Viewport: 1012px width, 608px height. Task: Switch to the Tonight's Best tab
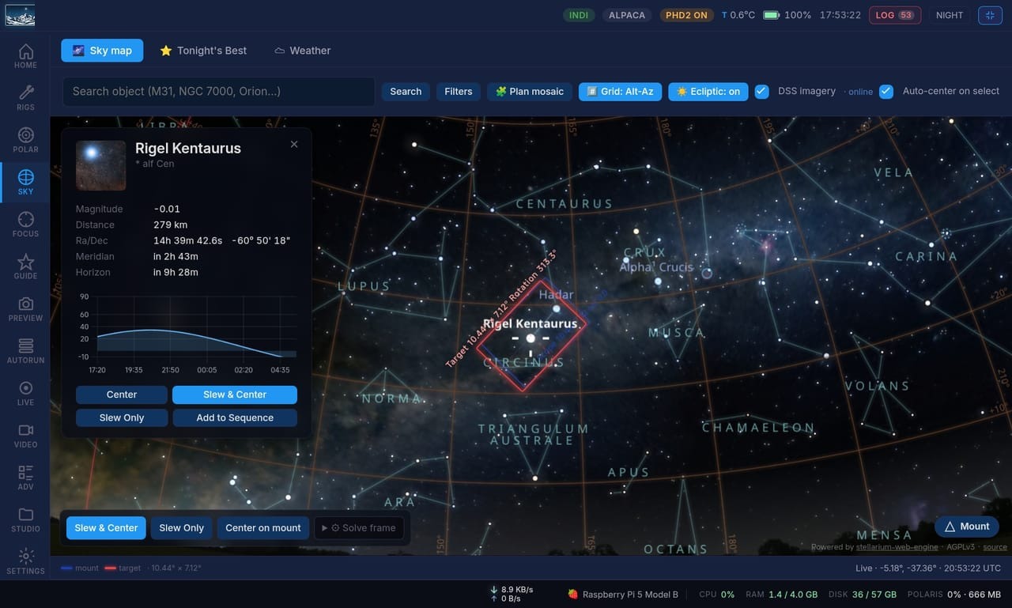tap(203, 51)
